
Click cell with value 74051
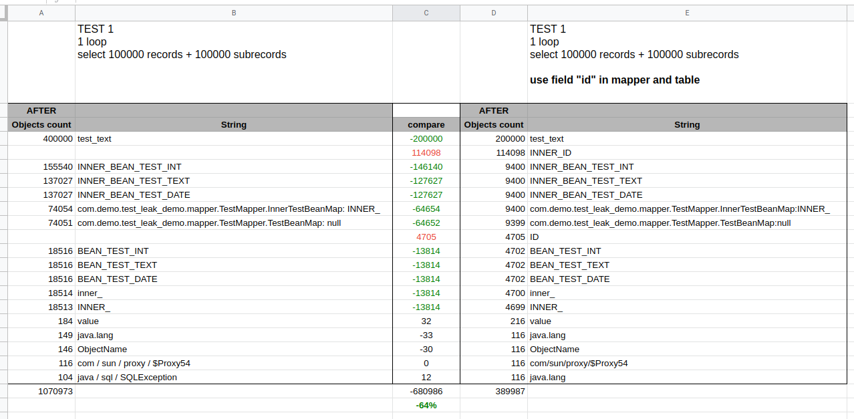41,223
